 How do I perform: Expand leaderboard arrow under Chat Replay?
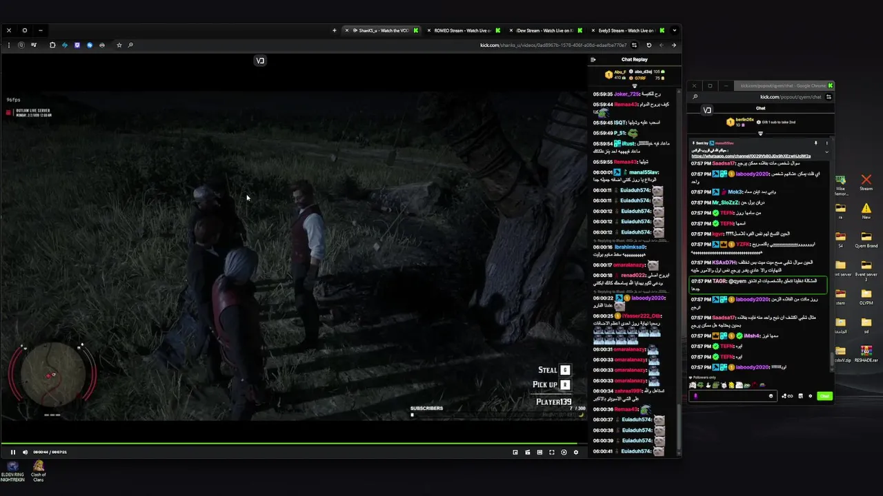(x=635, y=85)
